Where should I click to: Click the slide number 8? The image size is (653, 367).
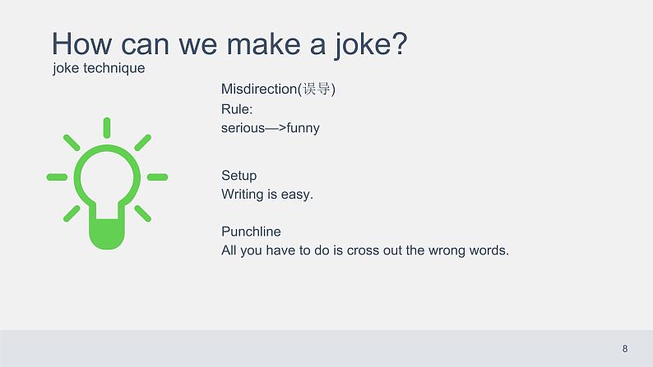(625, 349)
